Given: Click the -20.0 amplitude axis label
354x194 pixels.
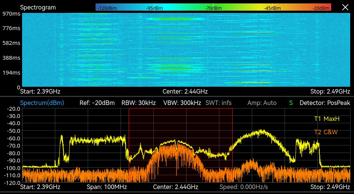Looking at the screenshot, I should coord(14,109).
